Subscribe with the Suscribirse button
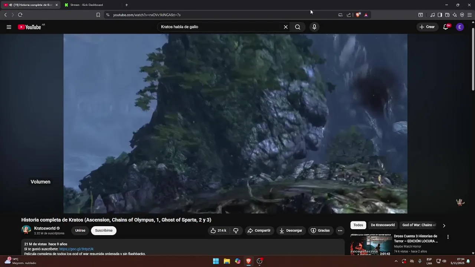Viewport: 475px width, 267px height. coord(104,231)
